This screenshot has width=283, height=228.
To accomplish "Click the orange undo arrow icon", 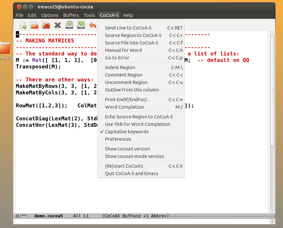I will pos(93,25).
